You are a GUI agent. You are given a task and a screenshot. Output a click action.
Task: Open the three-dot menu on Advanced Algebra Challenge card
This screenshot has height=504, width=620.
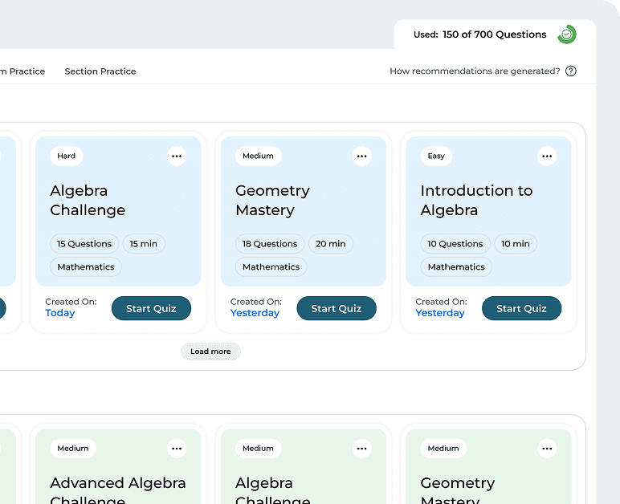tap(177, 449)
